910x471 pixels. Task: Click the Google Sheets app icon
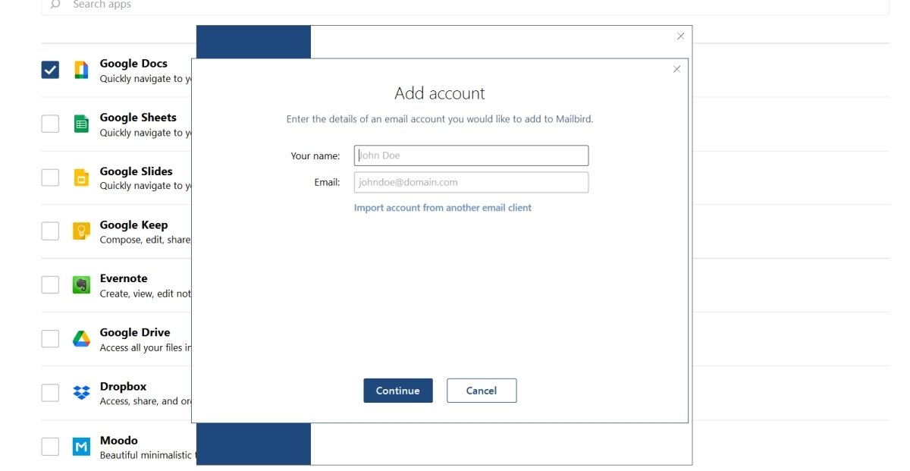click(x=81, y=123)
